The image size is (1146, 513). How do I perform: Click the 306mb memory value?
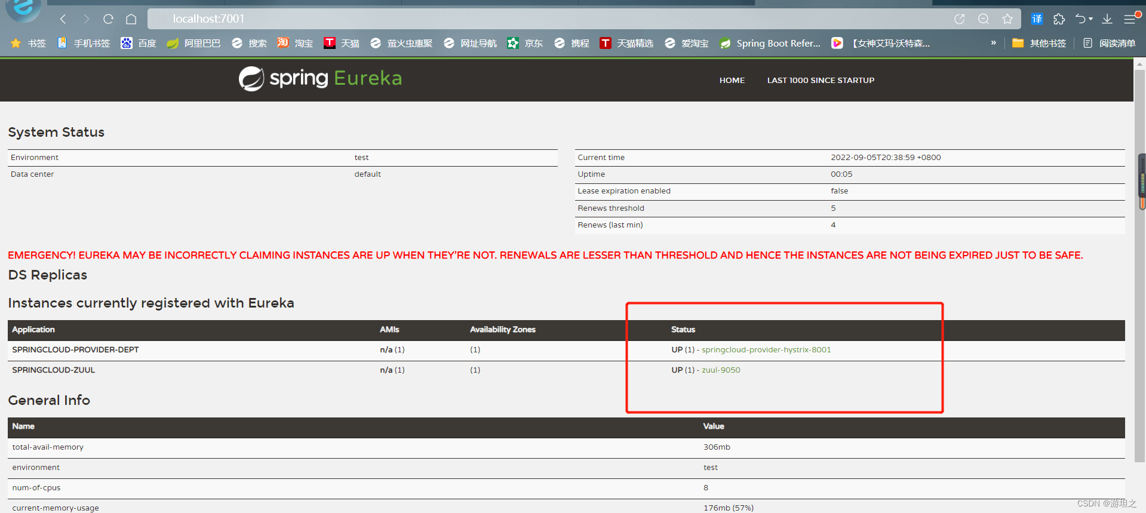(x=717, y=447)
